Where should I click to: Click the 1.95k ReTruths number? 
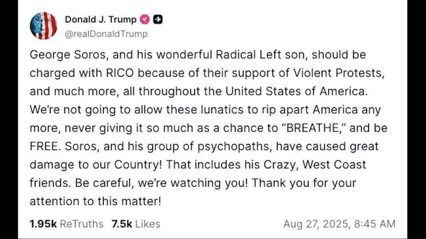(43, 224)
